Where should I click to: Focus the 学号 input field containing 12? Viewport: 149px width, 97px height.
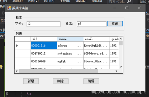pos(43,24)
